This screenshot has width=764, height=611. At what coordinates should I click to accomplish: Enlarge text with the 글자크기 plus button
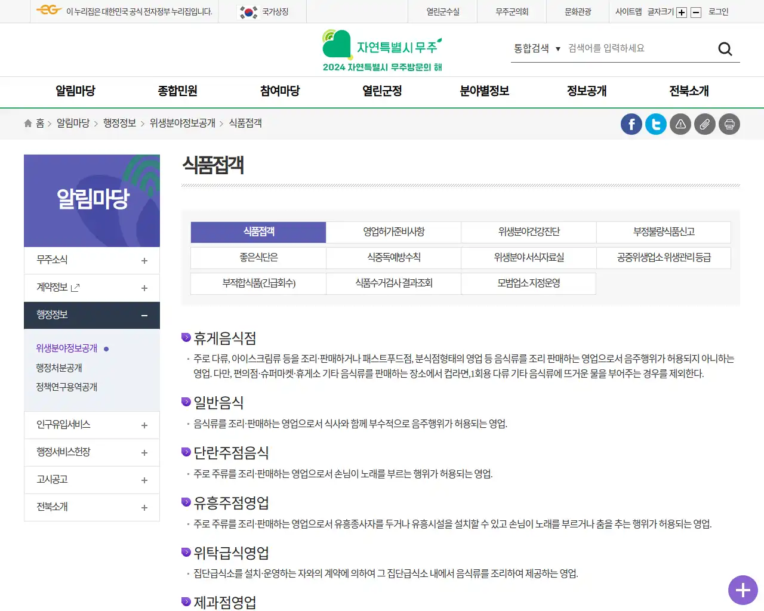click(681, 11)
